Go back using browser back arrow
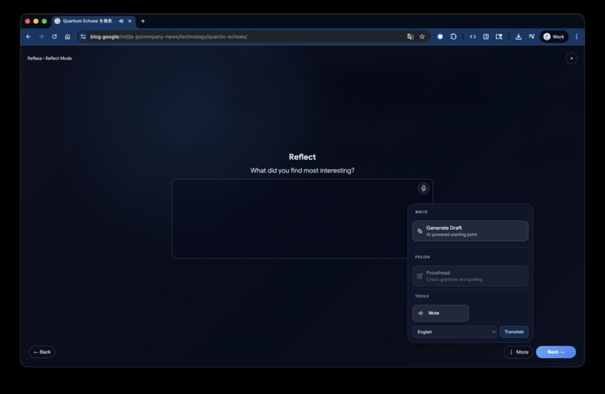This screenshot has width=605, height=394. pyautogui.click(x=29, y=37)
